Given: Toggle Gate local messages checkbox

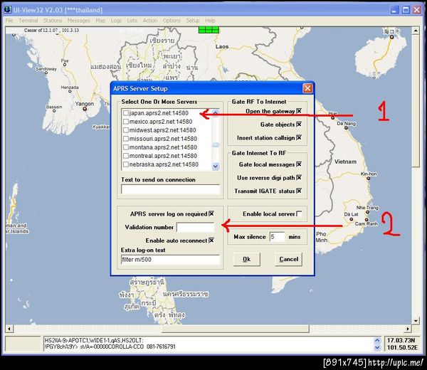Looking at the screenshot, I should (299, 164).
